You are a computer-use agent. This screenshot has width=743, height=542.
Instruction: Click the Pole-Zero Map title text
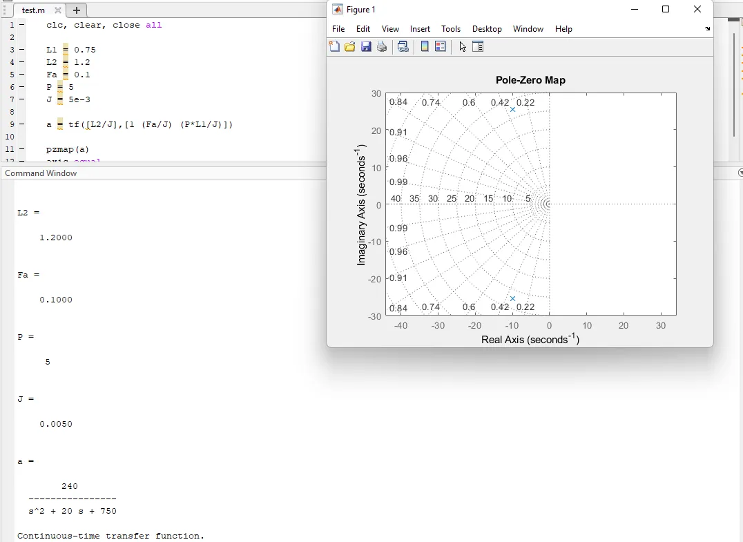point(530,80)
